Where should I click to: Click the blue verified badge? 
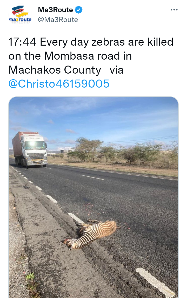click(78, 10)
